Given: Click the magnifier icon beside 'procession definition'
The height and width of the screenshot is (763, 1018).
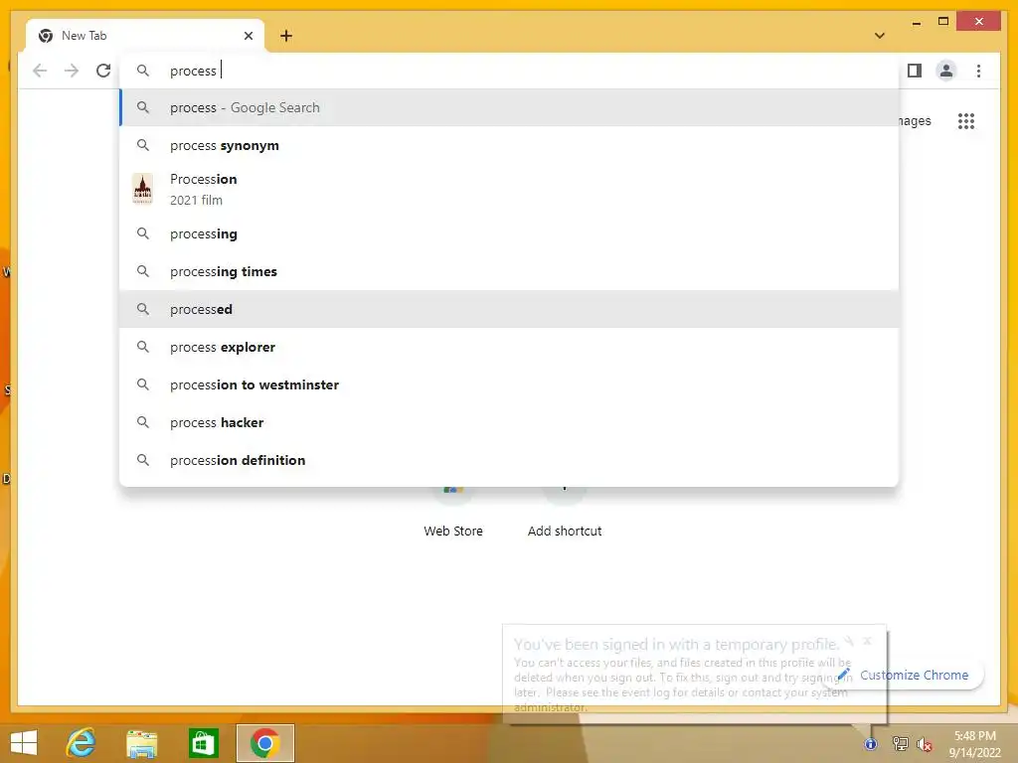Looking at the screenshot, I should click(x=143, y=460).
